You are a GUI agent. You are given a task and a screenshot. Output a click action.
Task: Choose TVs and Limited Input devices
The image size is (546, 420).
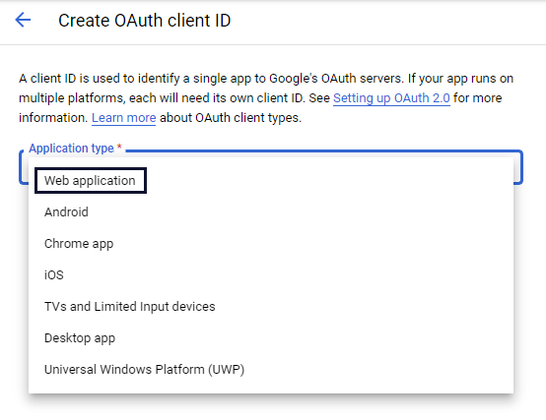coord(271,307)
